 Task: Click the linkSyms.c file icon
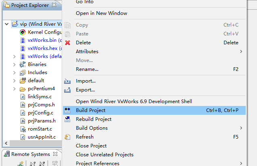click(23, 97)
